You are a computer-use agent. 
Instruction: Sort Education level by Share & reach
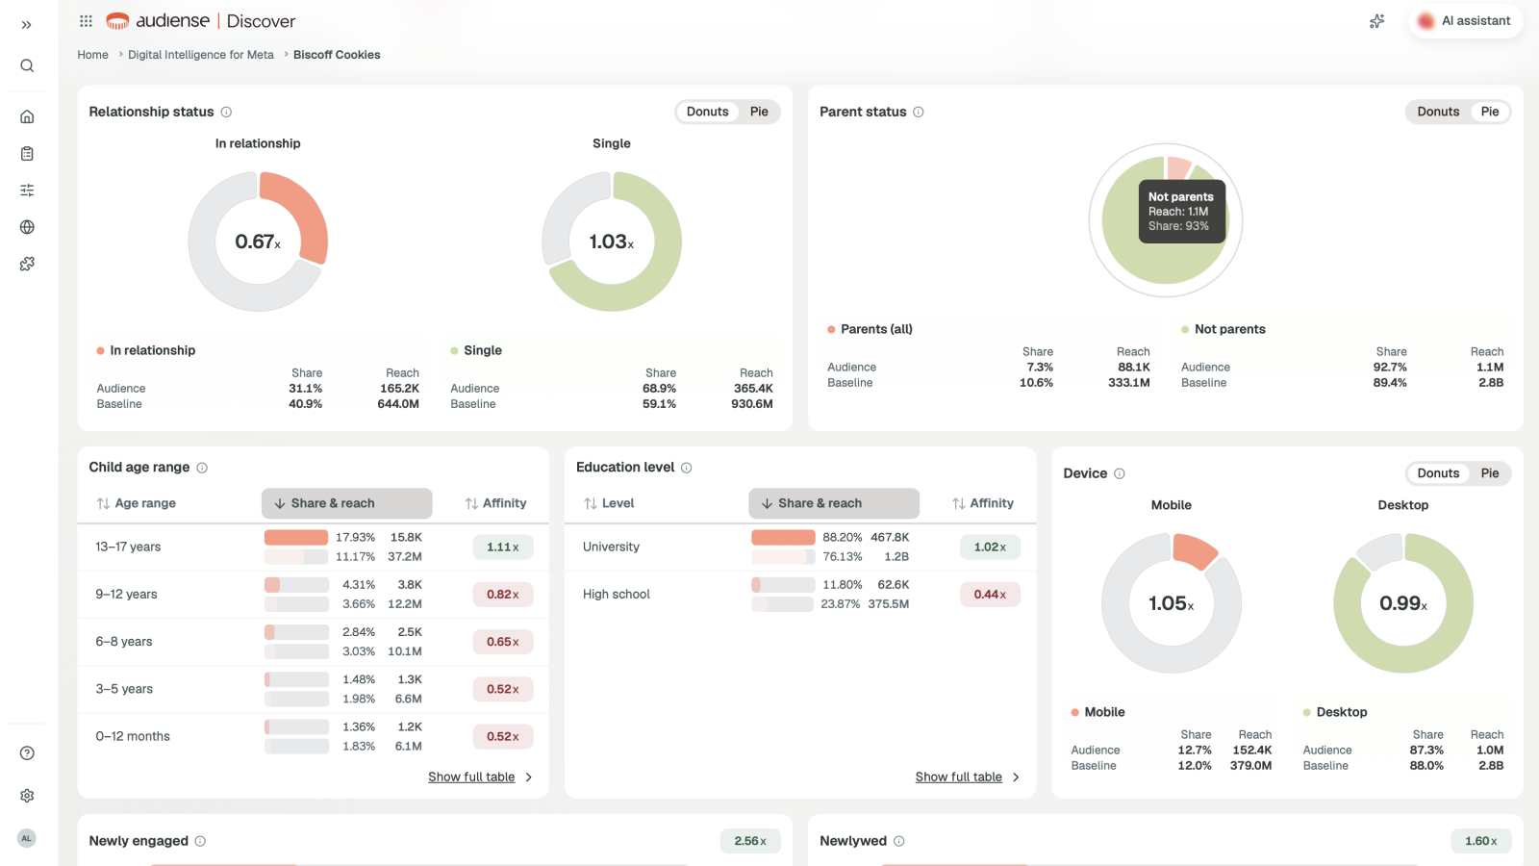click(834, 503)
